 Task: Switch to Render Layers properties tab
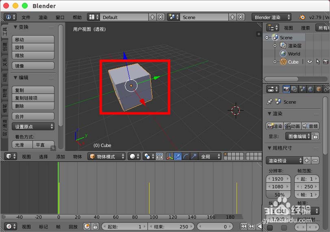pyautogui.click(x=294, y=89)
